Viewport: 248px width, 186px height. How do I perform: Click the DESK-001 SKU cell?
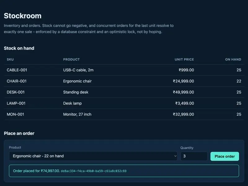click(16, 92)
